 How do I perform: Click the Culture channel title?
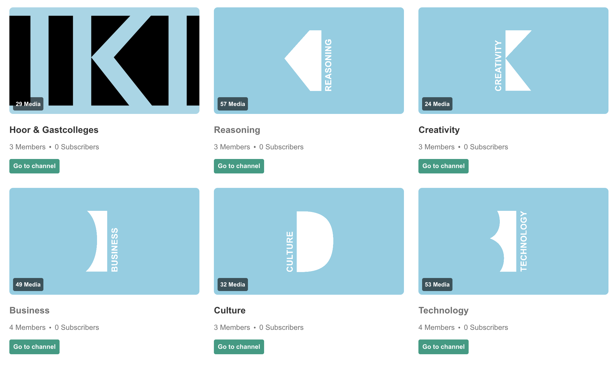pos(230,310)
